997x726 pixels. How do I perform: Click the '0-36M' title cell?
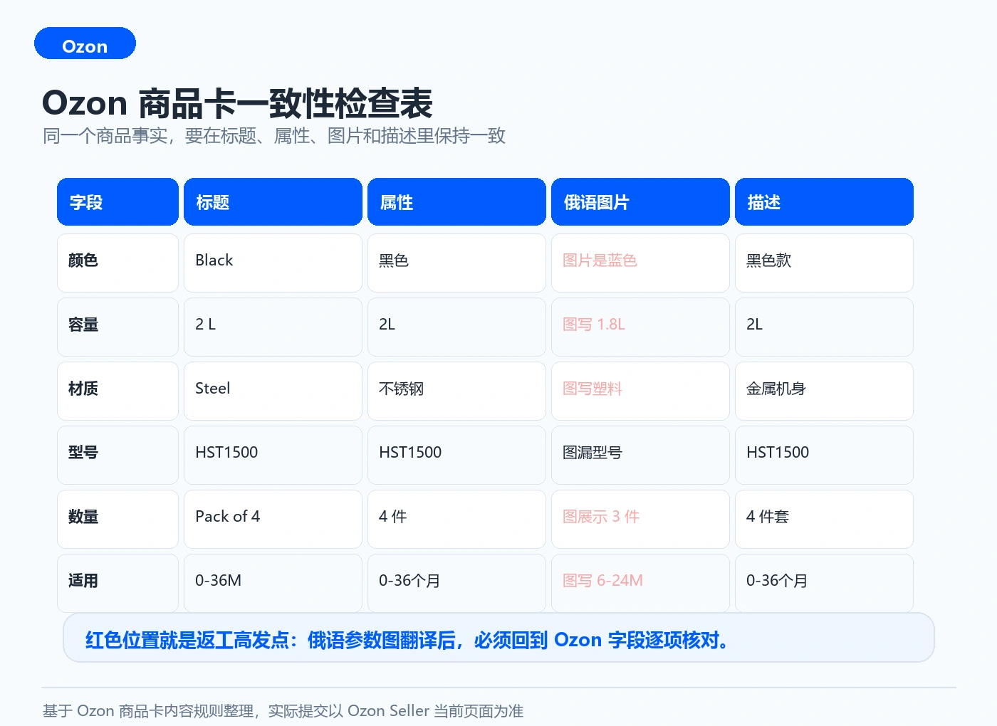[273, 583]
